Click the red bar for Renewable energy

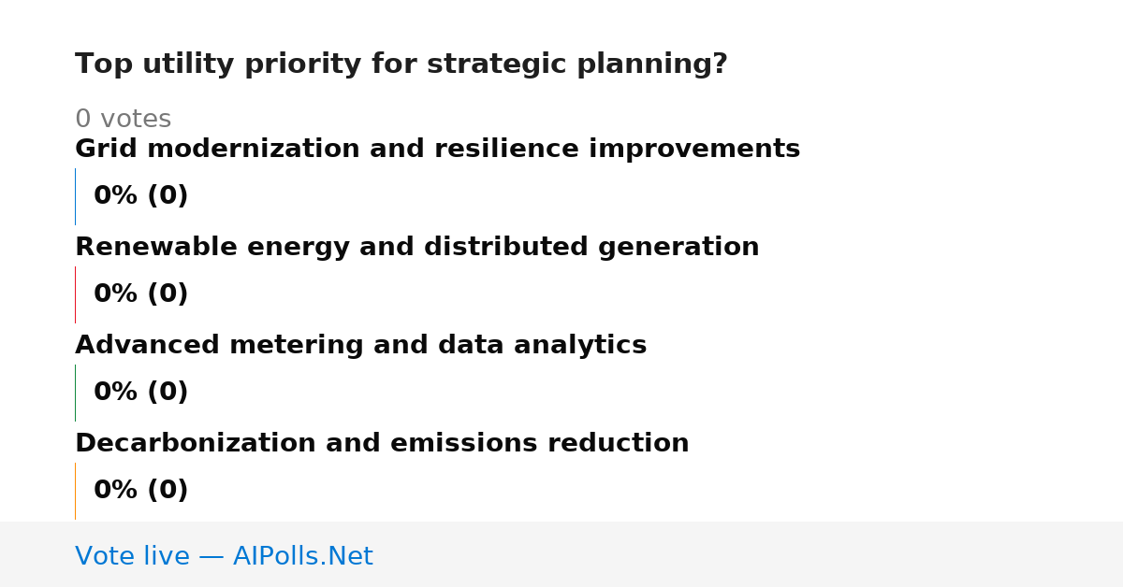(75, 294)
